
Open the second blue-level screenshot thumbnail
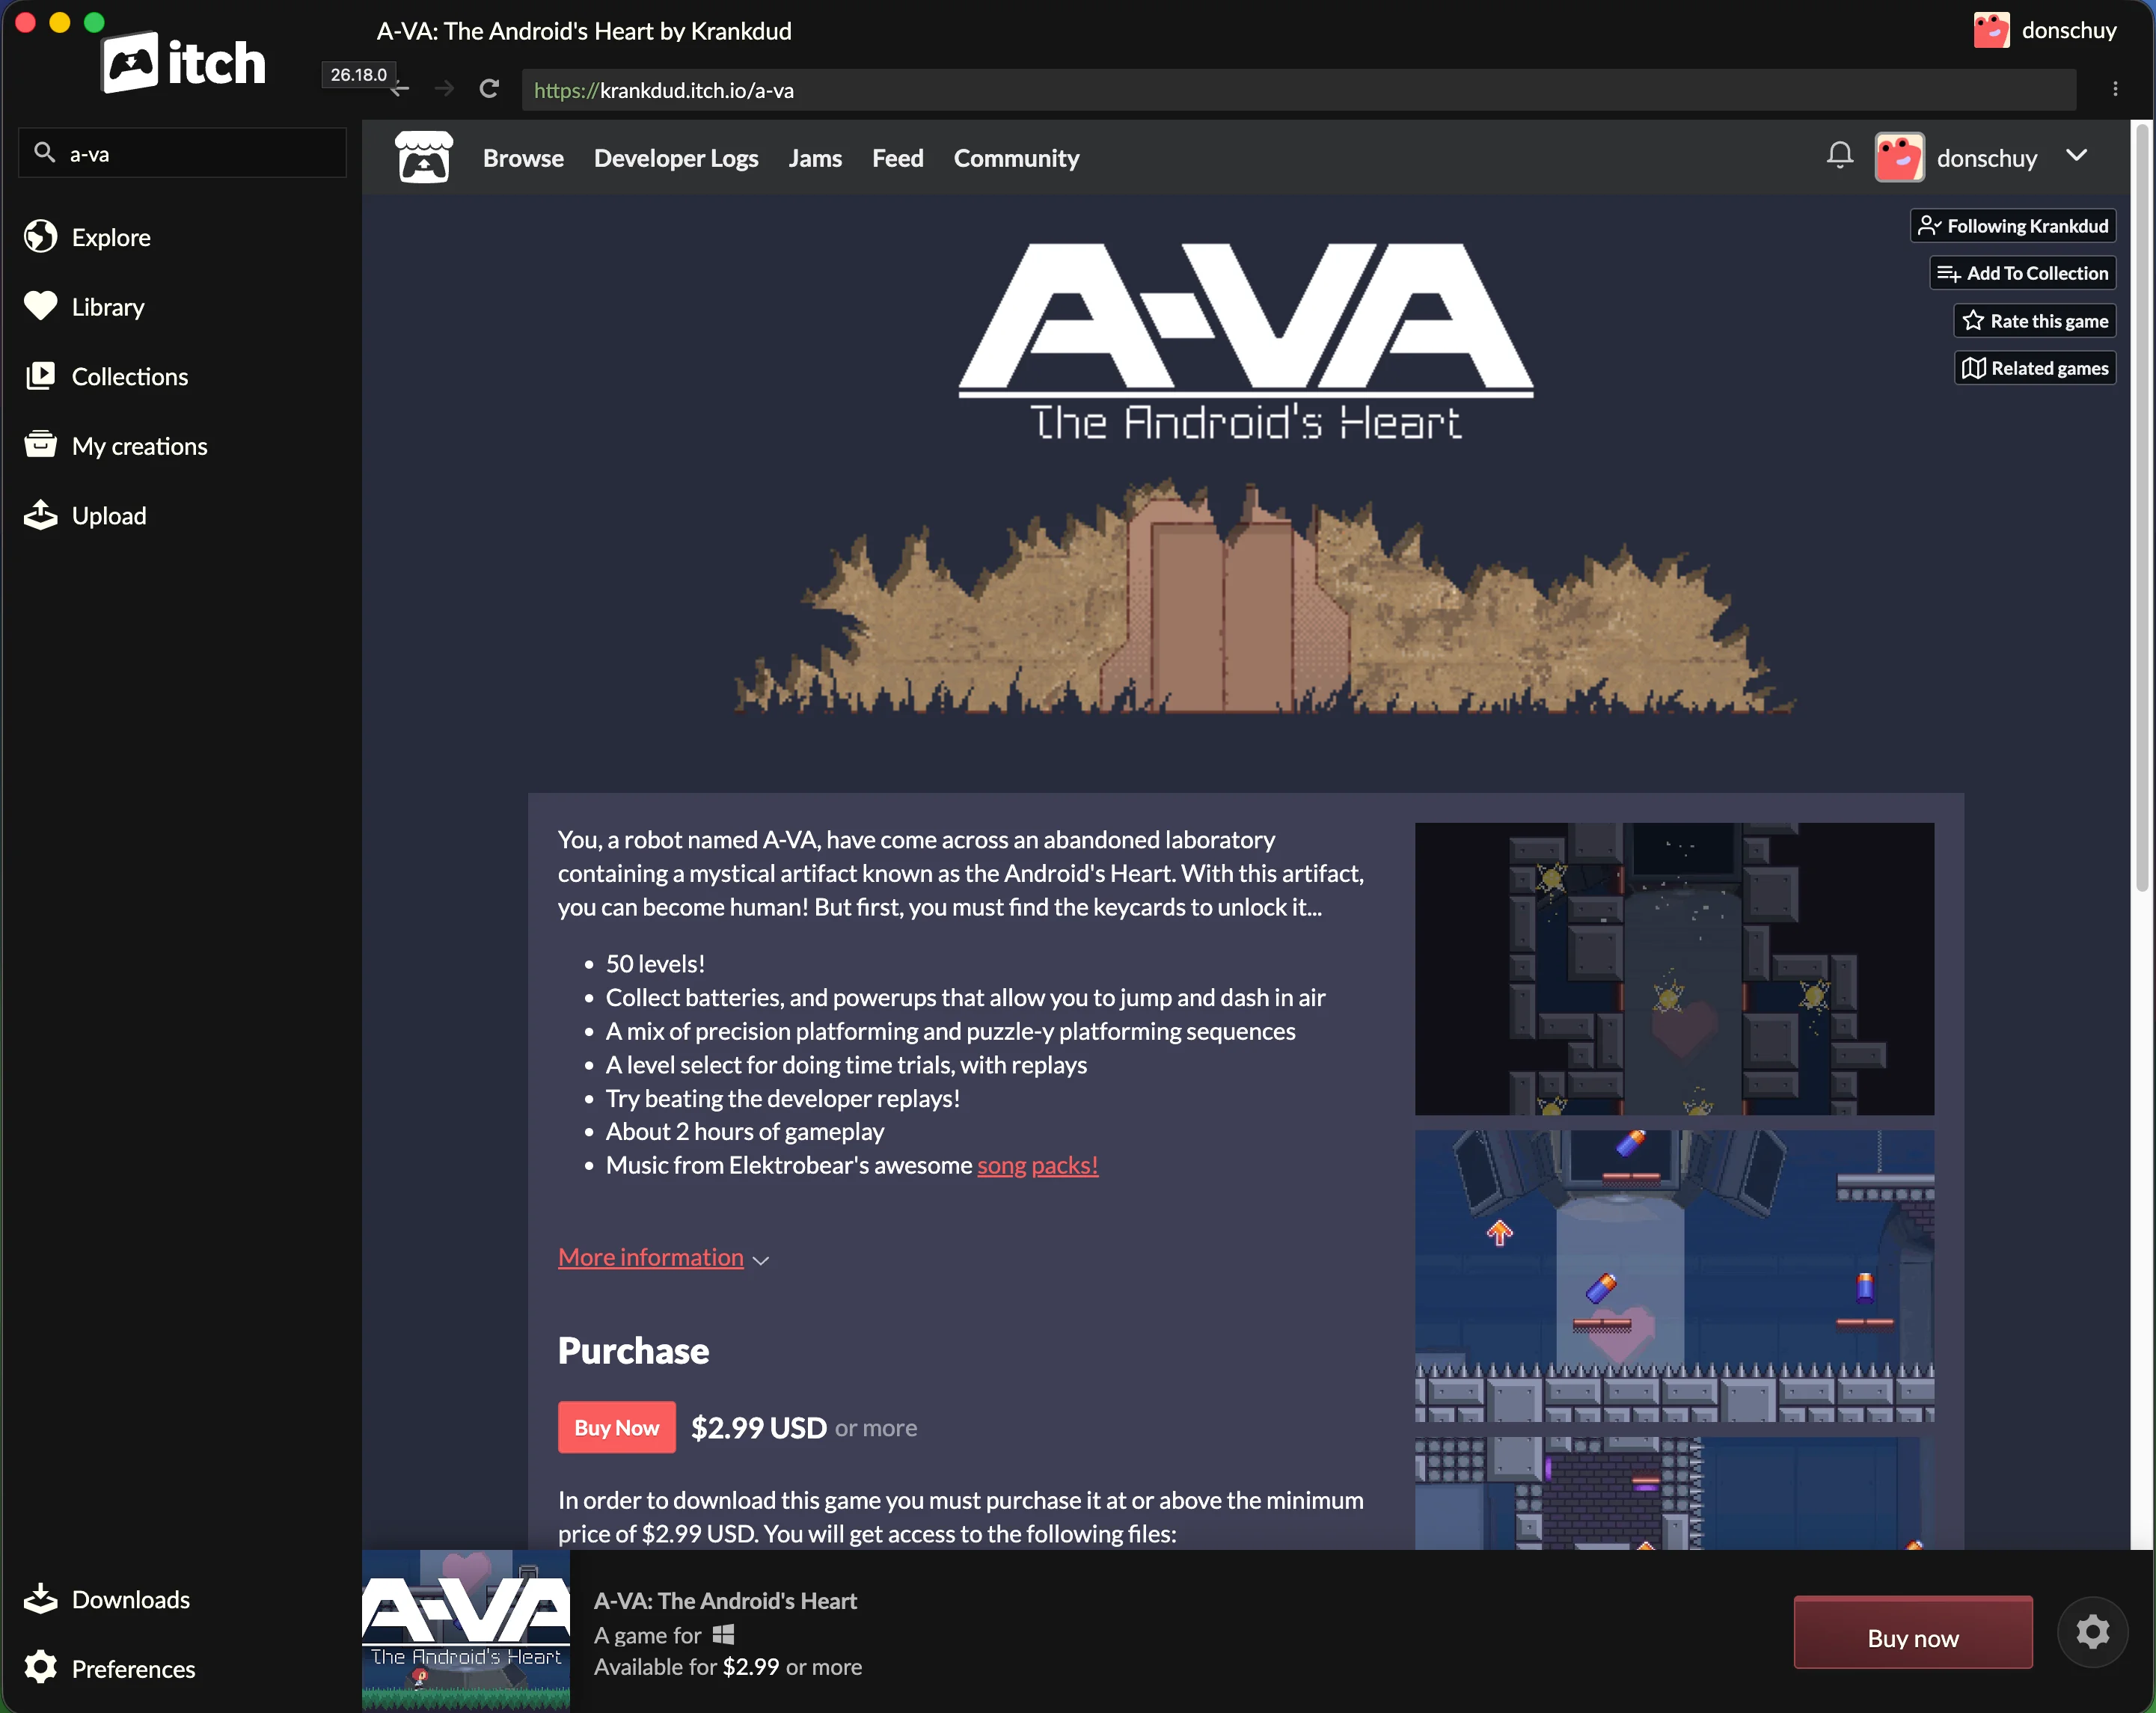(x=1674, y=1276)
